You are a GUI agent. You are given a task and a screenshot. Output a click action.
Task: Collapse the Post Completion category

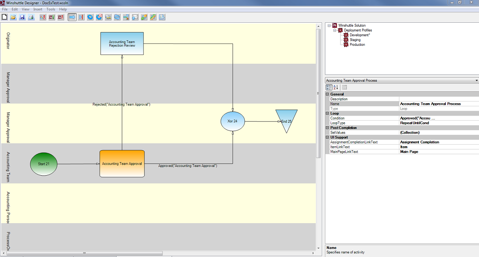pyautogui.click(x=328, y=128)
